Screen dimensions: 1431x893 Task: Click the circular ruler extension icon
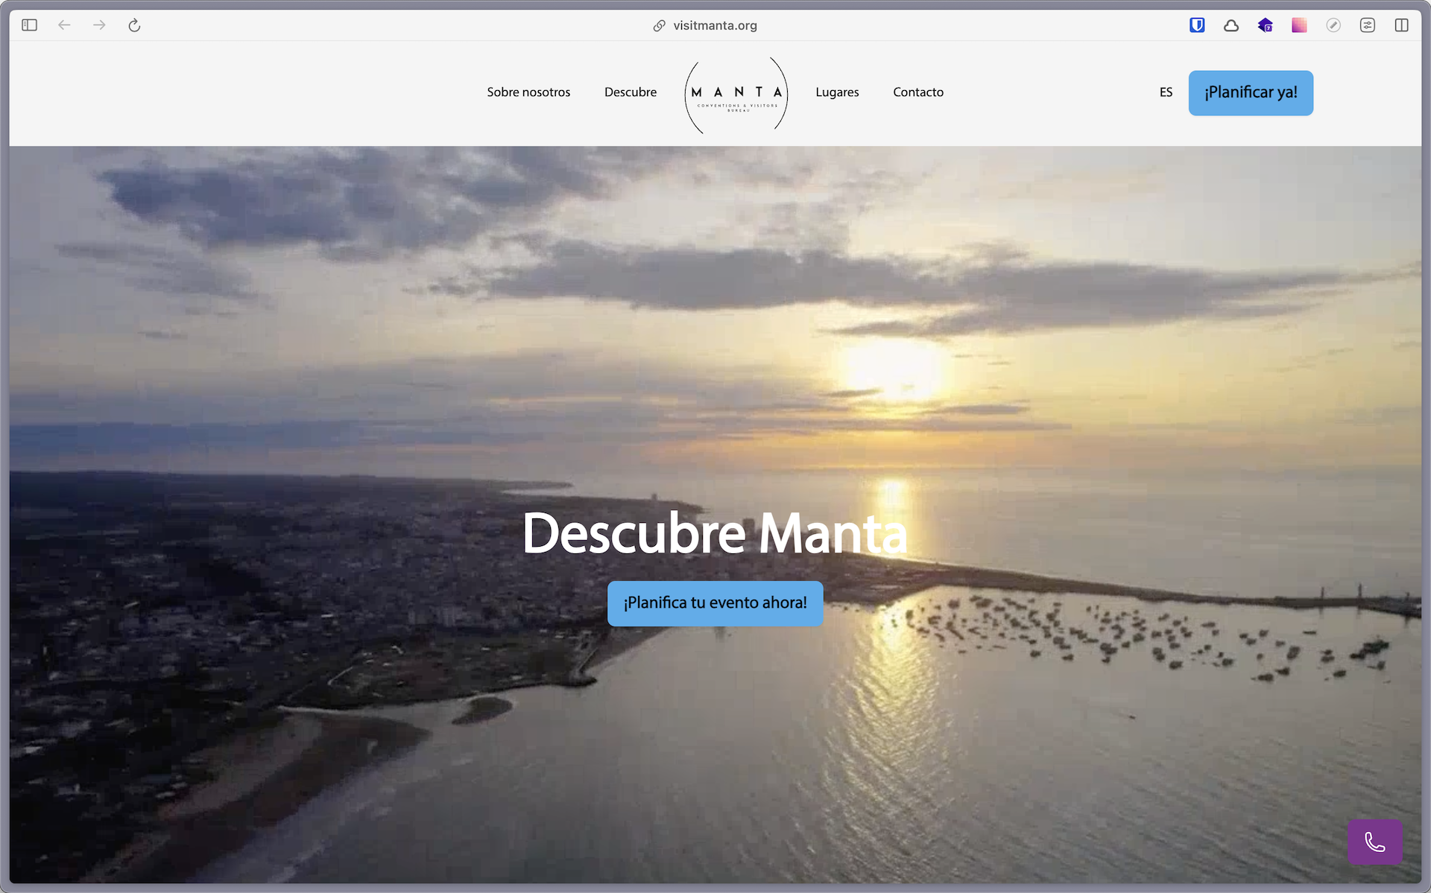pyautogui.click(x=1333, y=25)
